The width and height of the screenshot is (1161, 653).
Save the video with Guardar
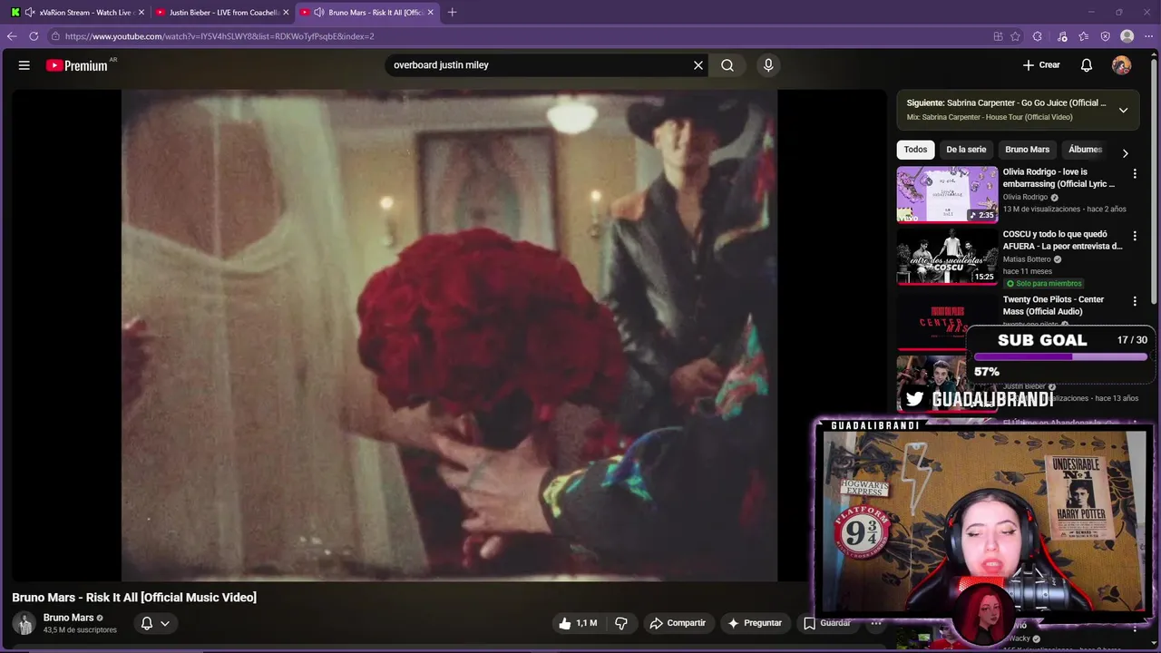tap(826, 623)
